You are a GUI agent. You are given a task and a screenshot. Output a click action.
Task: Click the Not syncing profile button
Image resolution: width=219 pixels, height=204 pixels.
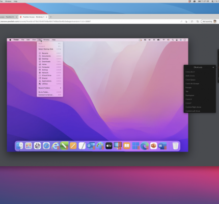pos(209,21)
